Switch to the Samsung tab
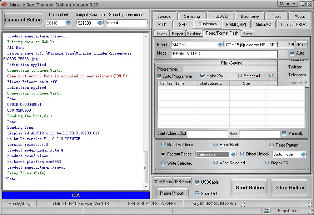This screenshot has height=215, width=314. point(192,16)
